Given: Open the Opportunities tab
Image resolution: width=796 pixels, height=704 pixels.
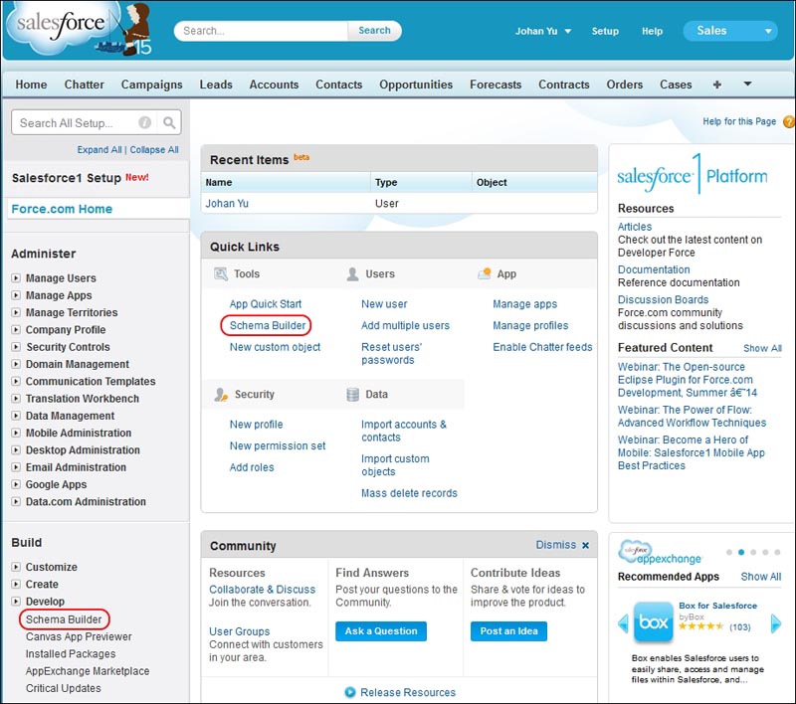Looking at the screenshot, I should [x=416, y=85].
